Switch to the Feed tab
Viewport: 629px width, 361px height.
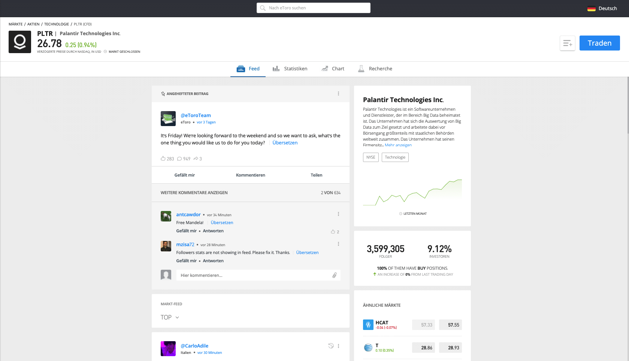point(248,69)
